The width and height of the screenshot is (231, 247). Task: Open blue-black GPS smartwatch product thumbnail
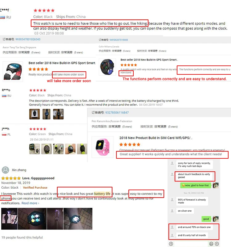[x=107, y=67]
